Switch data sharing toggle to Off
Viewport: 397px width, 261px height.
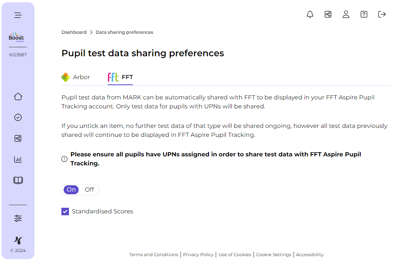pos(90,190)
